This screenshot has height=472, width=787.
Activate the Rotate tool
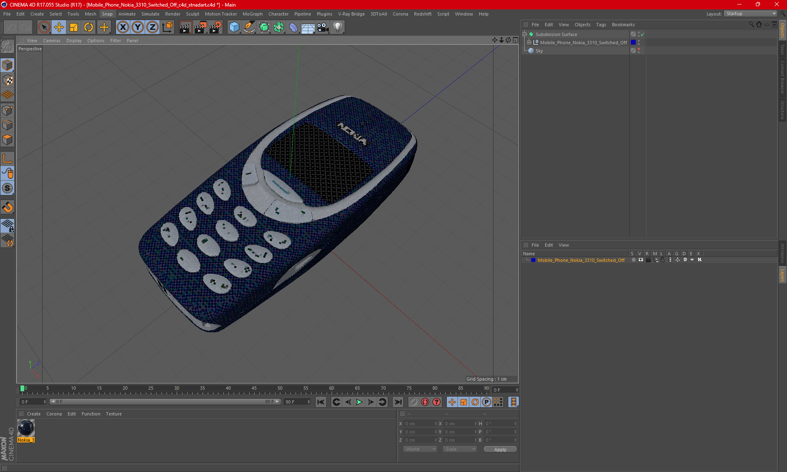(x=89, y=27)
